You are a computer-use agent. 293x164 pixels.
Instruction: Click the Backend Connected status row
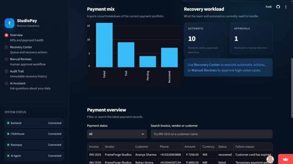click(x=34, y=123)
